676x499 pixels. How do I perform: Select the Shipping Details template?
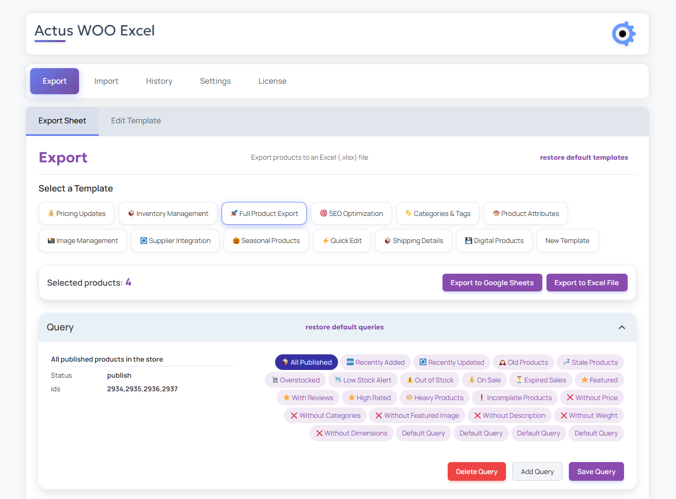[x=413, y=240]
